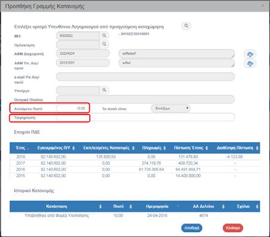Click cloud upload icon for ΑΦΜ Υπ. Λογ/σμού
This screenshot has height=237, width=270.
250,64
